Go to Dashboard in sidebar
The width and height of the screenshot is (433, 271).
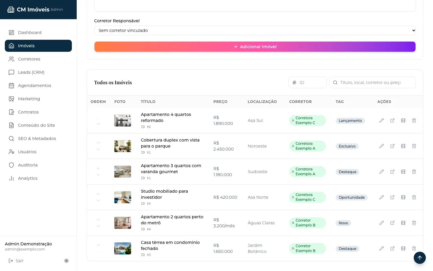(x=38, y=33)
